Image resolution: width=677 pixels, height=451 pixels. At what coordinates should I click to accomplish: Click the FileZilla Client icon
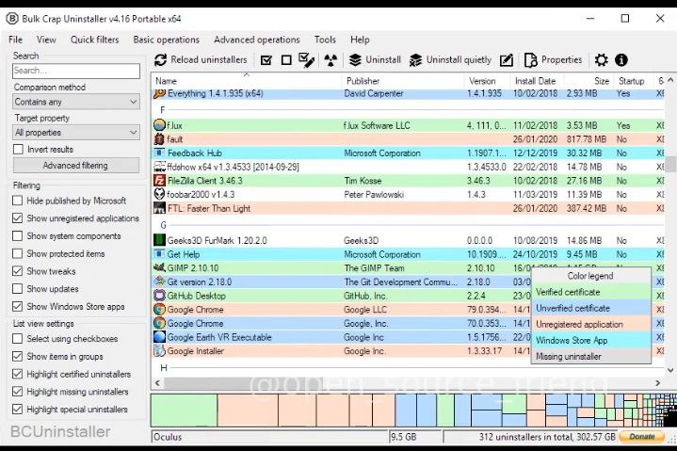coord(159,181)
